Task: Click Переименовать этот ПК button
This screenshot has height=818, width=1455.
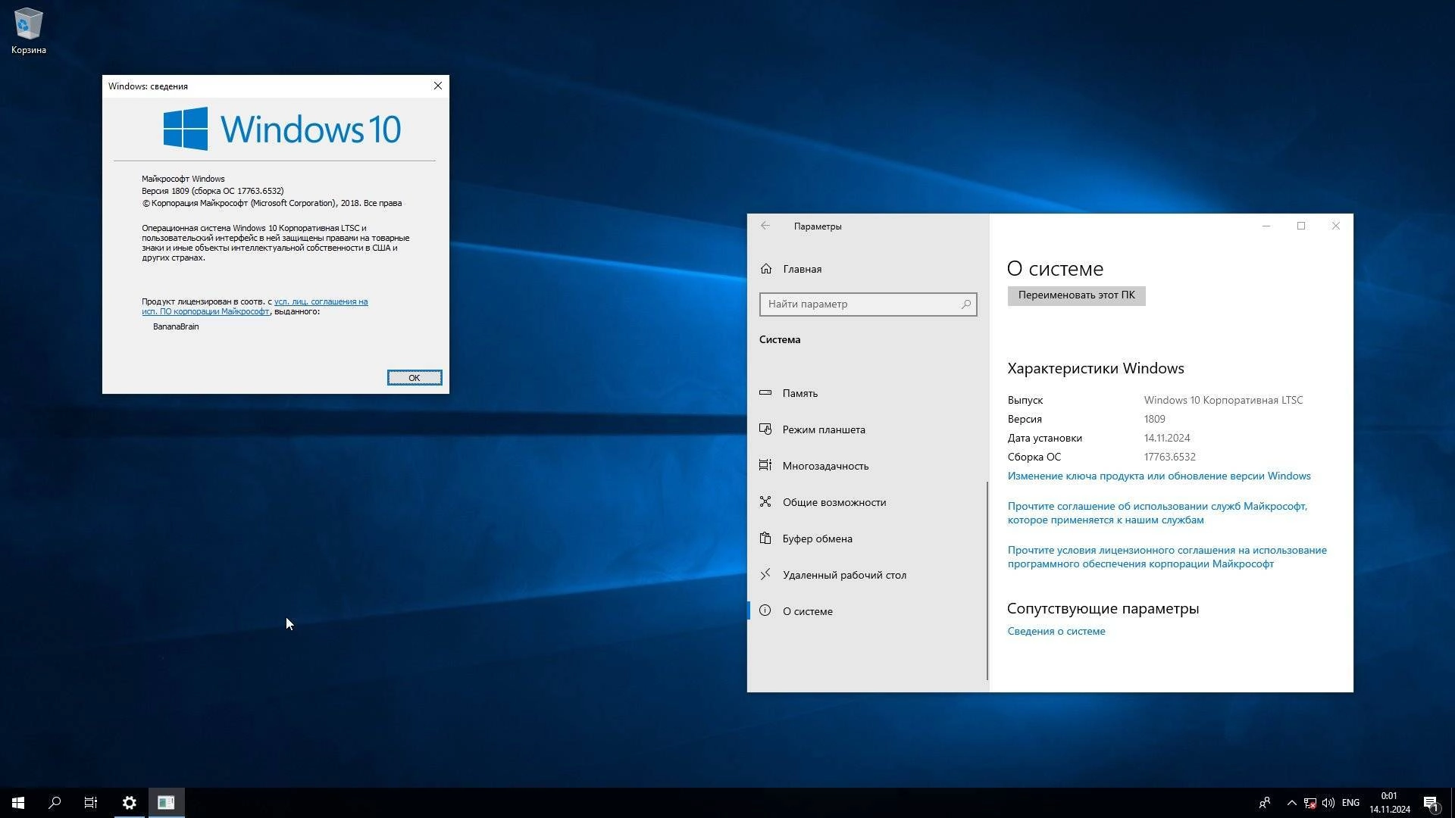Action: click(x=1076, y=295)
